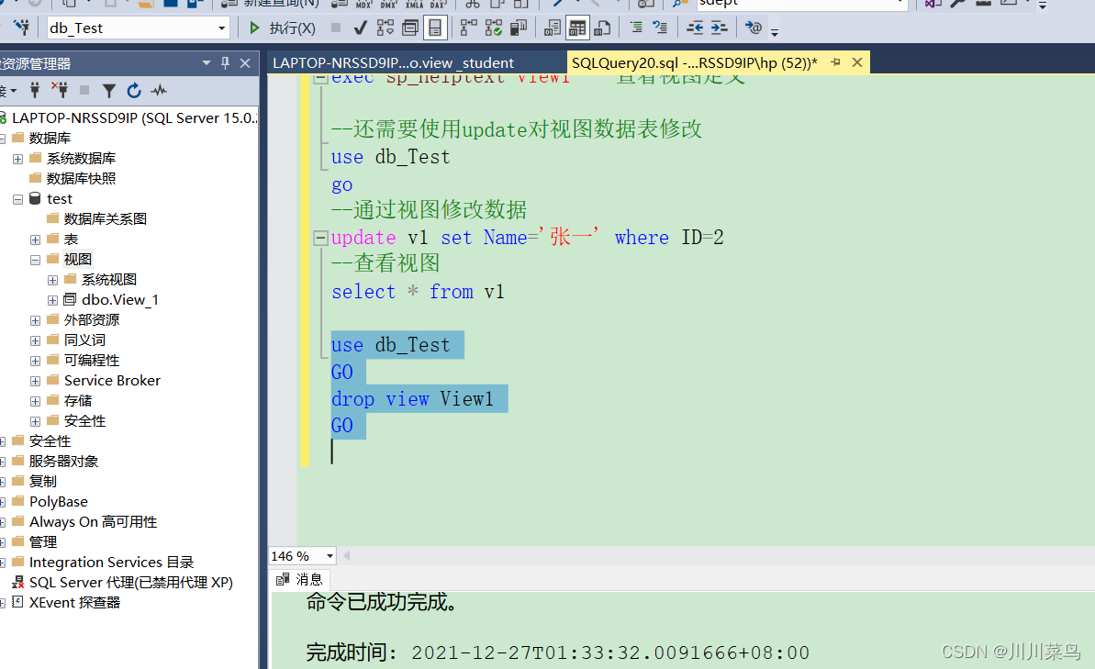Select the 数据库快照 folder
The width and height of the screenshot is (1095, 669).
coord(81,179)
